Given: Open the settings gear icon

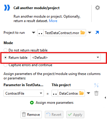Looking at the screenshot, I should 98,8.
